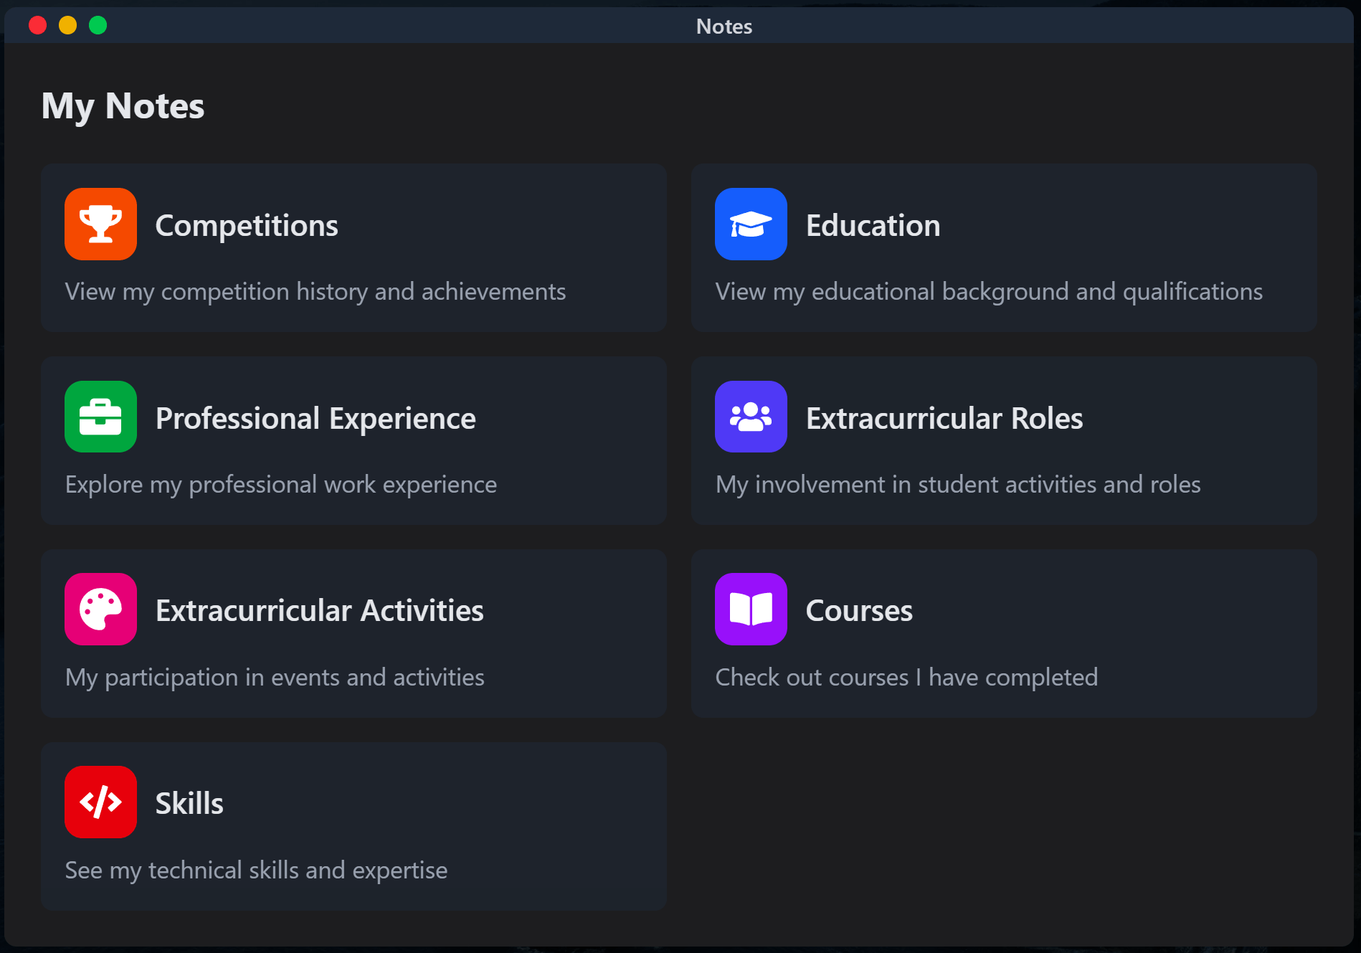Click 'My involvement in student activities and roles'

(958, 485)
